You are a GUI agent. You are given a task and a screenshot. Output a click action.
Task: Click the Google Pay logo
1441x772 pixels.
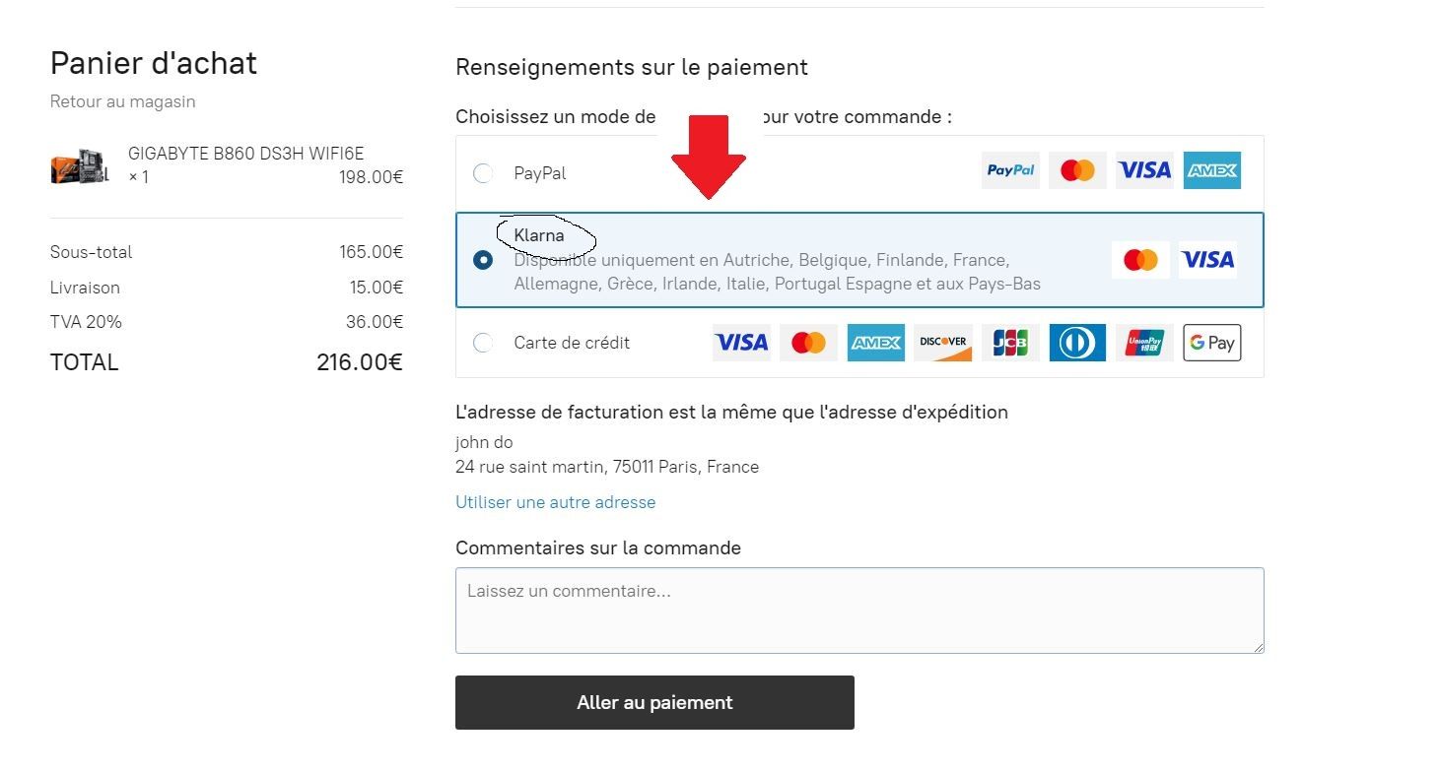tap(1212, 343)
